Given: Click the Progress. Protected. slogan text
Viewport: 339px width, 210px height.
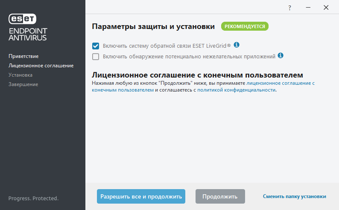Looking at the screenshot, I should tap(33, 198).
